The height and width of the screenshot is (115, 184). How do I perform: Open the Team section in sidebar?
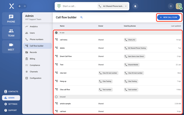[11, 33]
